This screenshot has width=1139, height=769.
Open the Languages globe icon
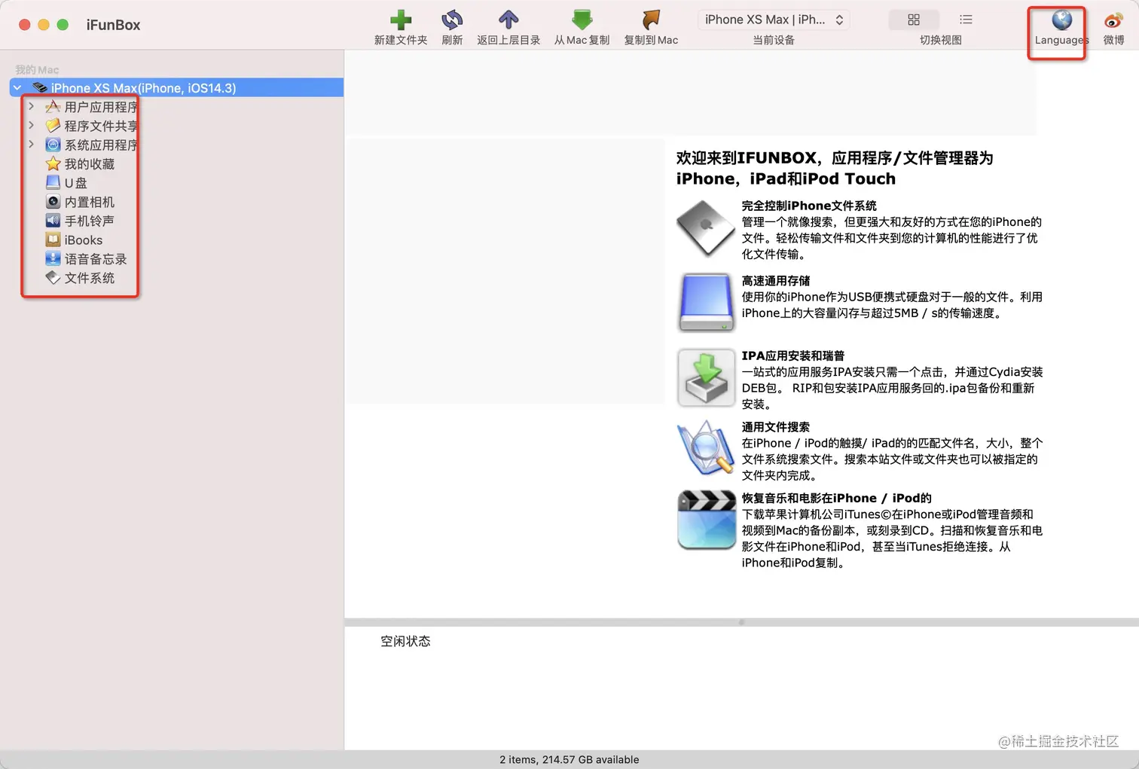click(1061, 20)
